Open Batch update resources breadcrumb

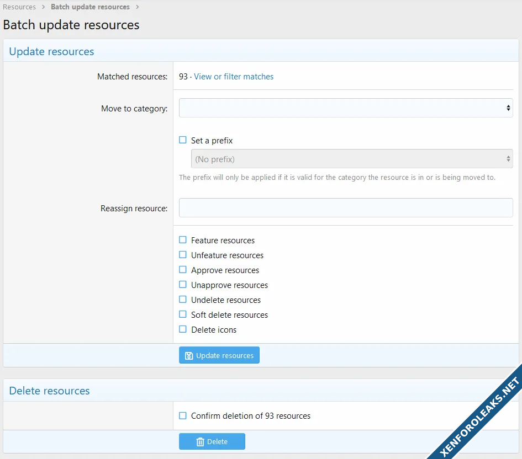click(x=90, y=7)
